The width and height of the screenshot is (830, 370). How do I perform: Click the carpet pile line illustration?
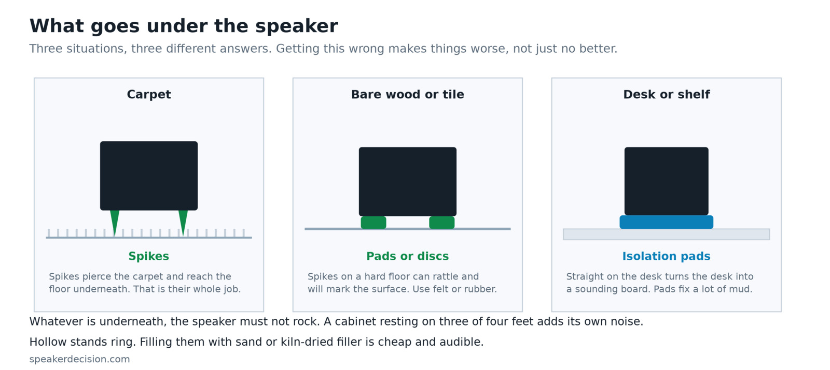tap(149, 234)
